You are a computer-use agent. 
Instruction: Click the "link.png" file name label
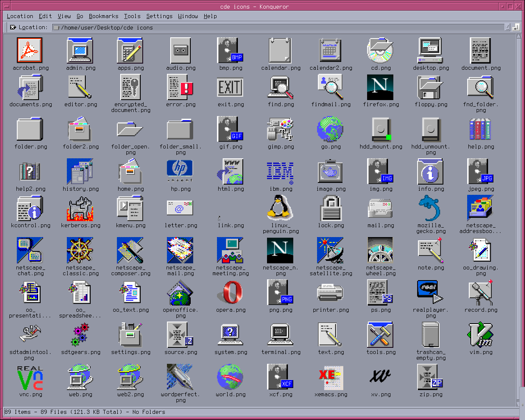231,226
